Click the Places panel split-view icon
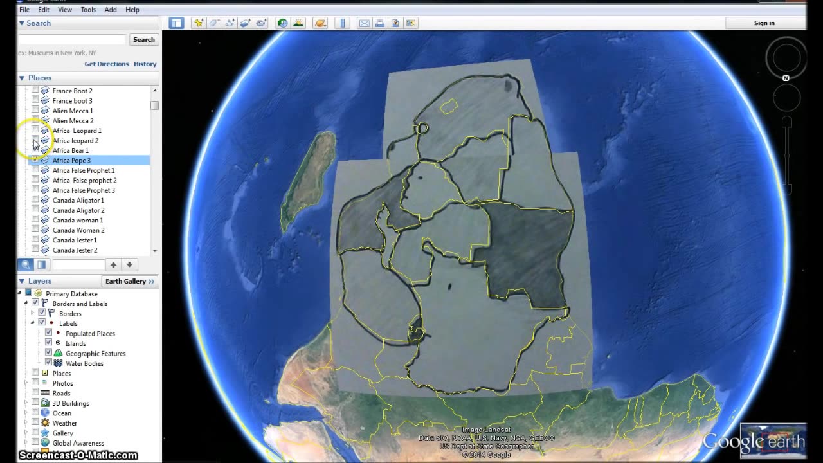The width and height of the screenshot is (823, 463). click(x=41, y=264)
